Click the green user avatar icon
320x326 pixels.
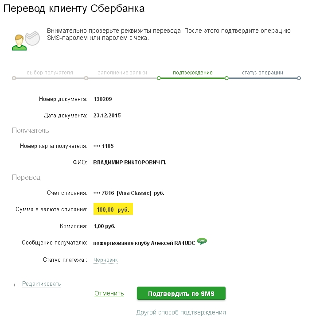click(x=19, y=42)
